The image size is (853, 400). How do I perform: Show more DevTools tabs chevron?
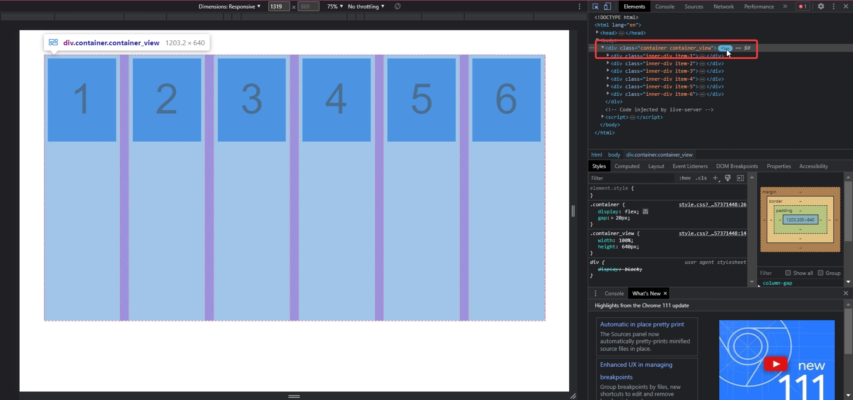point(785,6)
